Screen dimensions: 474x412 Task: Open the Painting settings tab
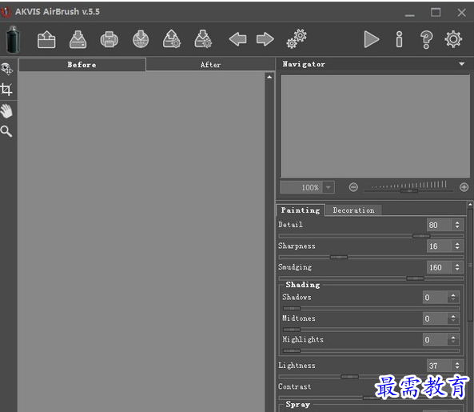pos(301,210)
